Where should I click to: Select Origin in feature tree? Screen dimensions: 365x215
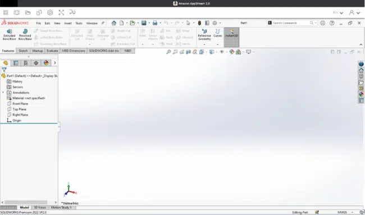point(17,120)
